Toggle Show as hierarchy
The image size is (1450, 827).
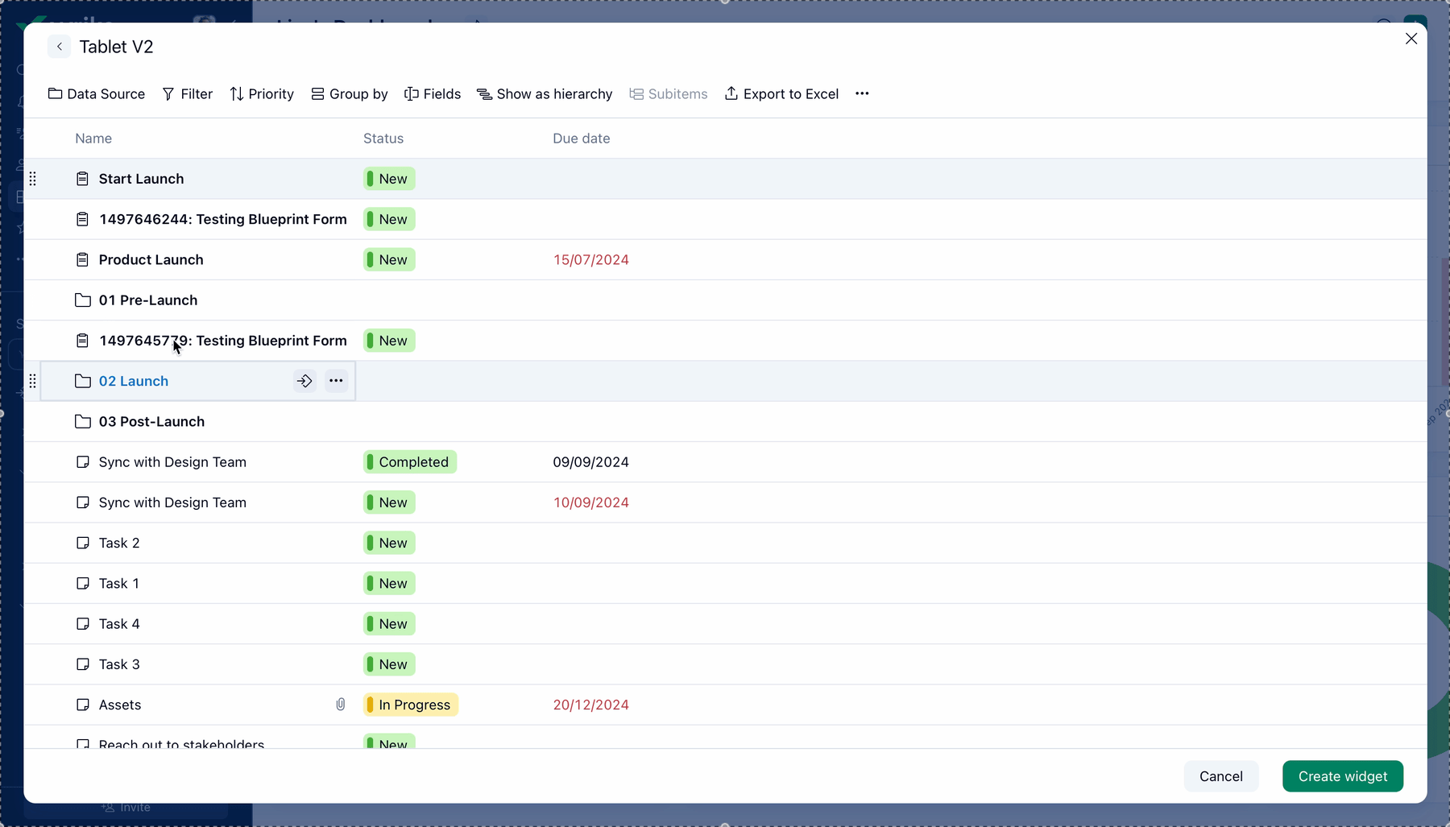pos(545,94)
